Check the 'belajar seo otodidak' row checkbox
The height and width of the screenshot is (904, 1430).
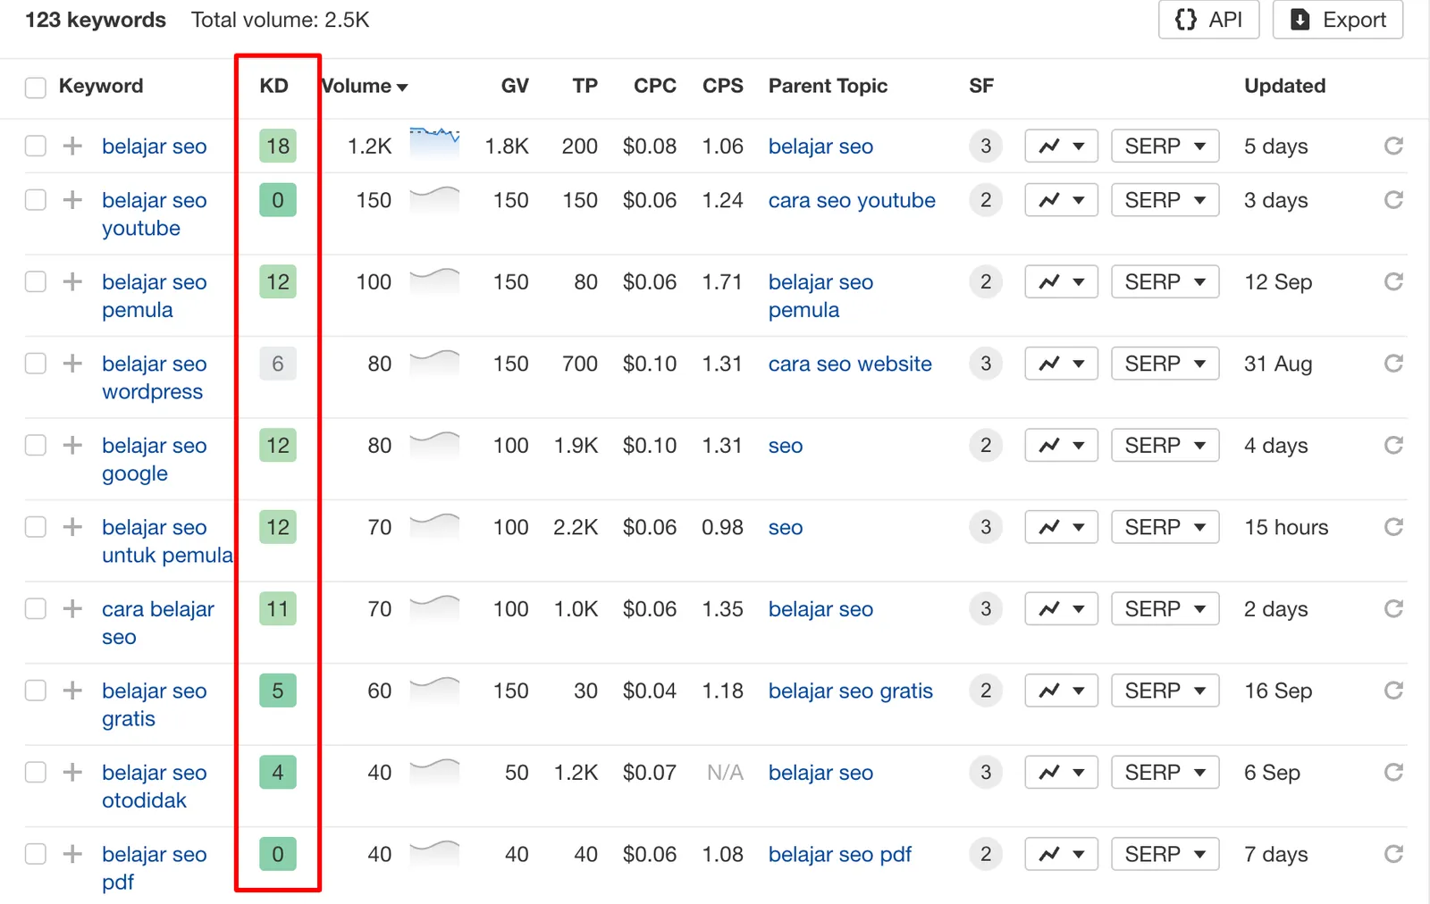coord(35,772)
